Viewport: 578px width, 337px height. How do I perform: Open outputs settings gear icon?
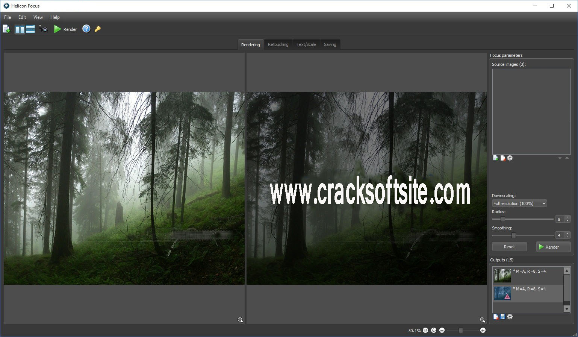point(510,317)
